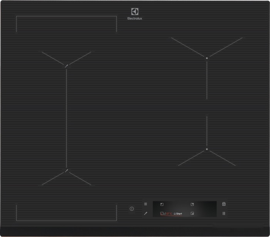Tap the front-left zone Y-shaped marker

pos(66,170)
